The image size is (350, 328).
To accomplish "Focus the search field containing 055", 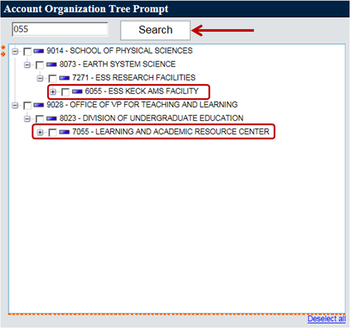I will point(60,29).
